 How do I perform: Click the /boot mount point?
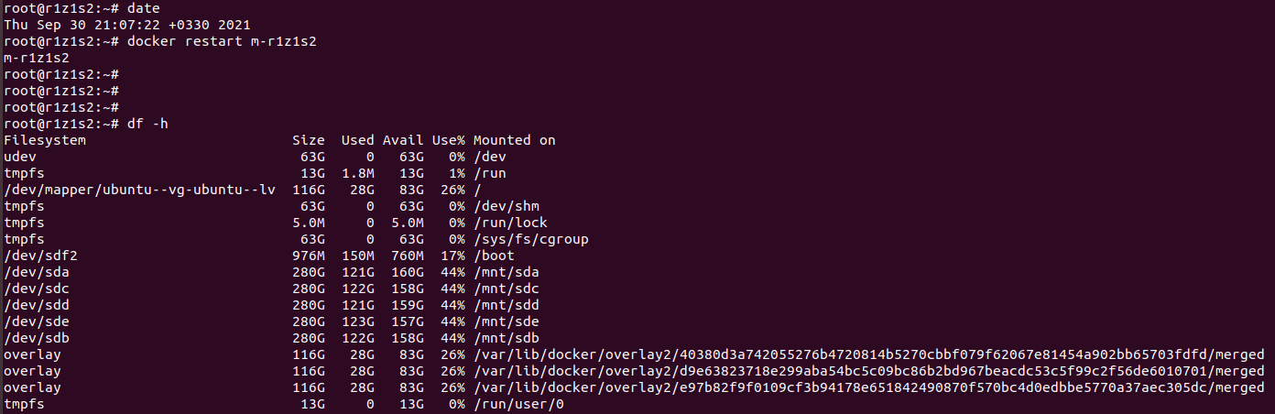[494, 256]
